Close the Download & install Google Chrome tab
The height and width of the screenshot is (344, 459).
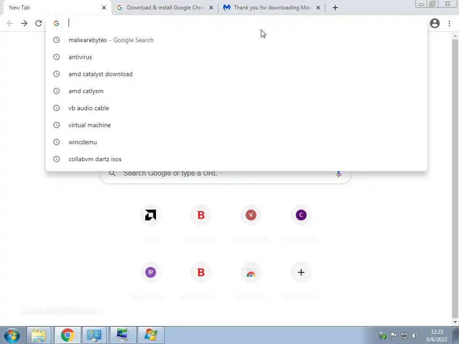[x=211, y=8]
